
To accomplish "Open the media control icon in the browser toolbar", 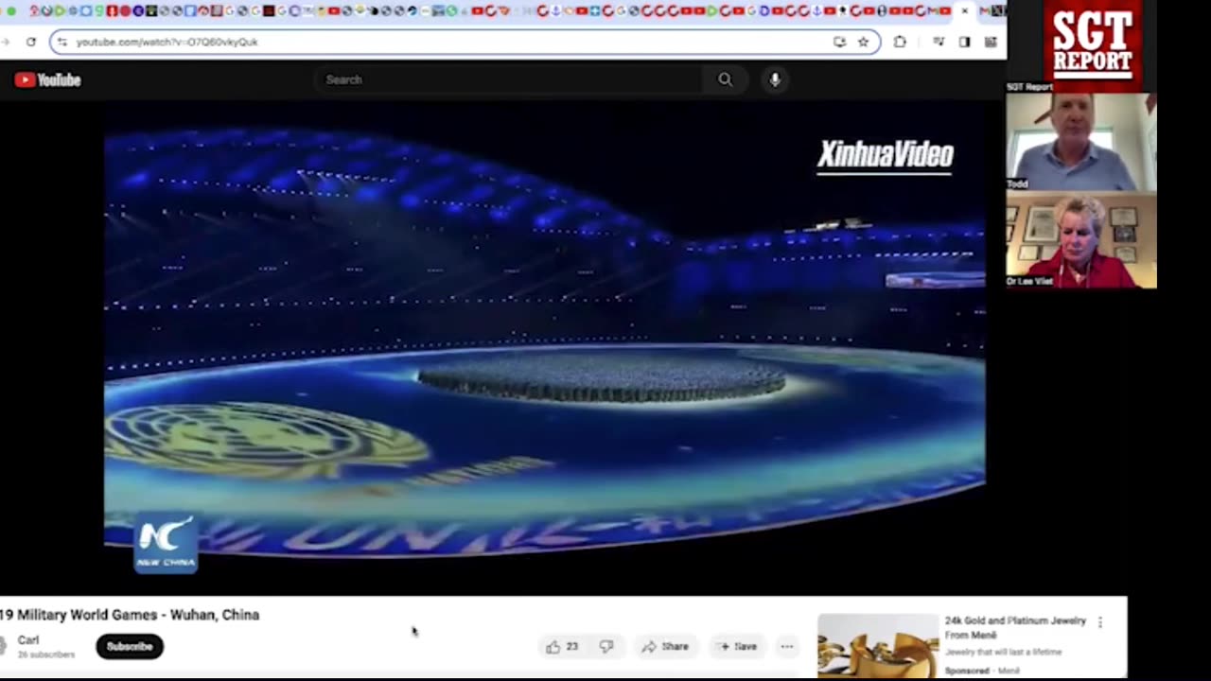I will point(939,42).
